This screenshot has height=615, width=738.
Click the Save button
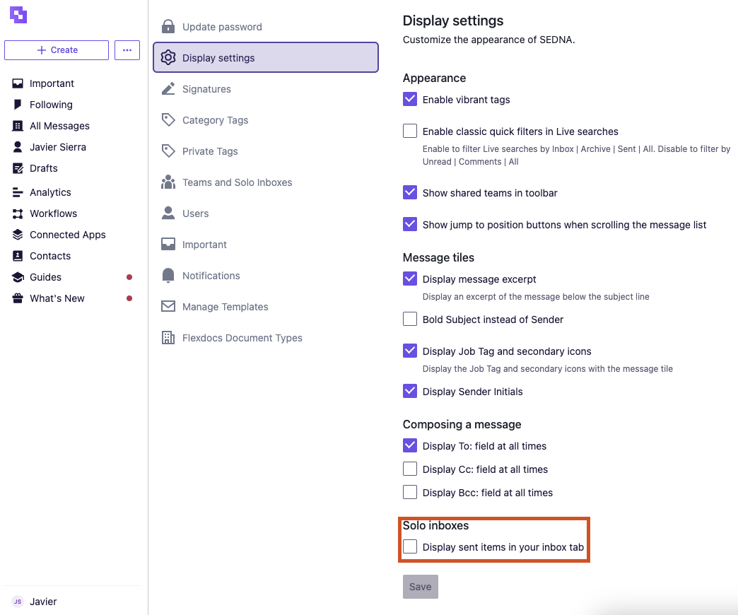pyautogui.click(x=421, y=587)
